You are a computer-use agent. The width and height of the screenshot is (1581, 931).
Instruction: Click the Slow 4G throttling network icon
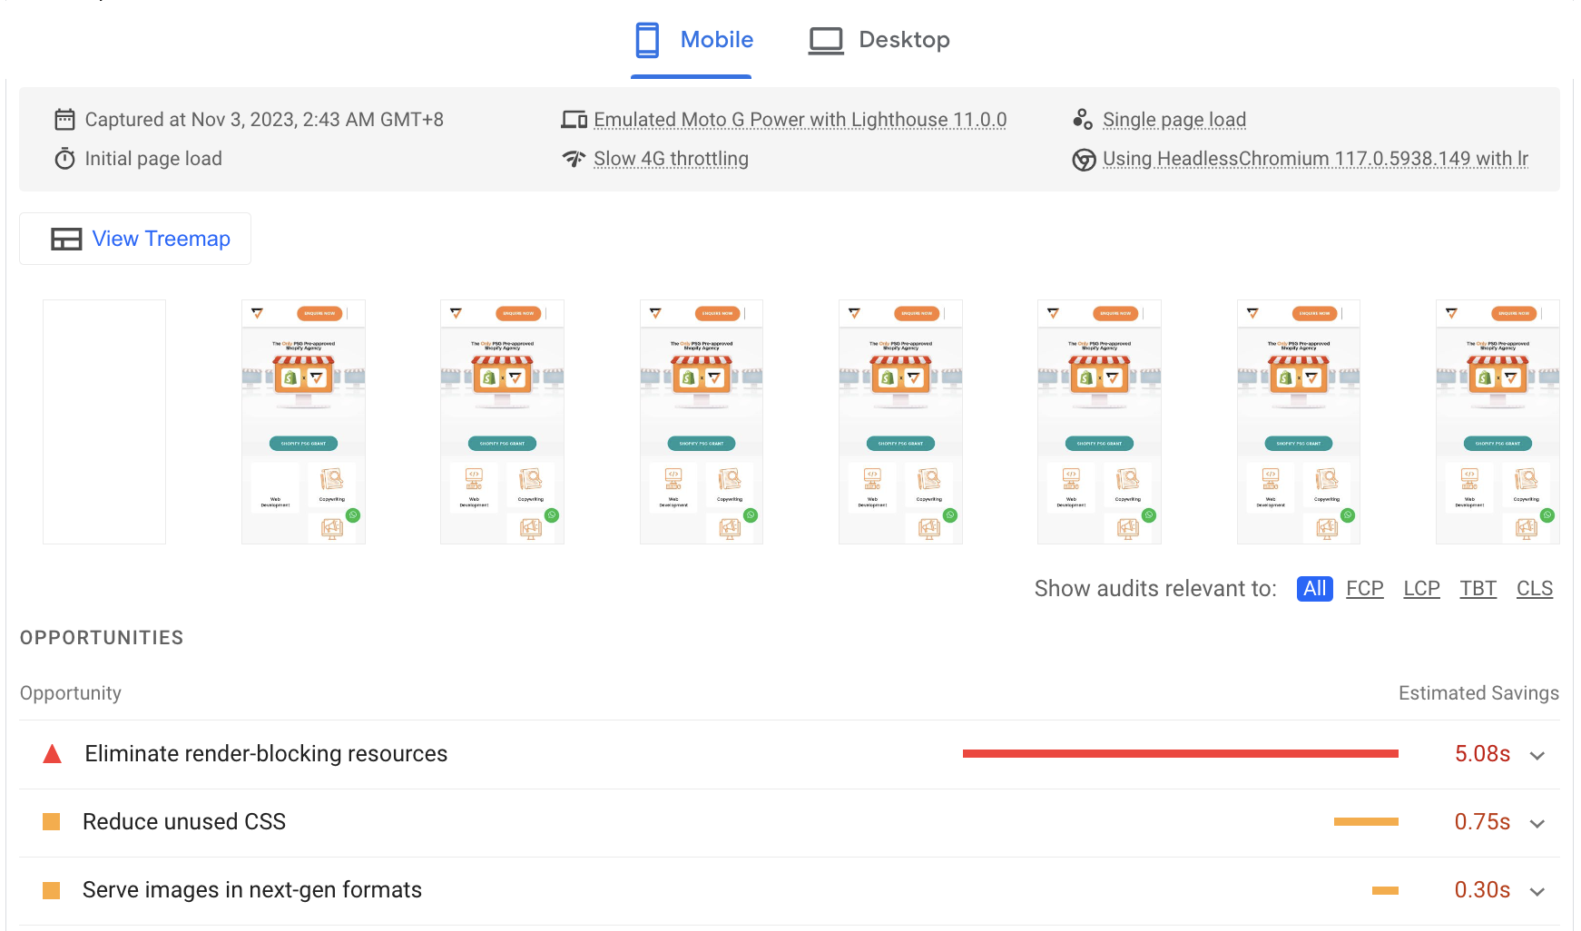(574, 159)
